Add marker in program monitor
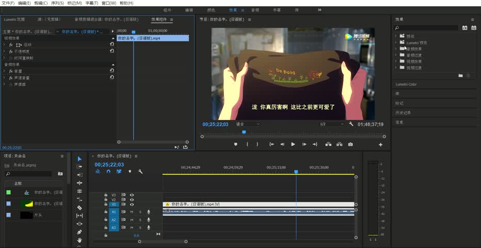 click(235, 144)
